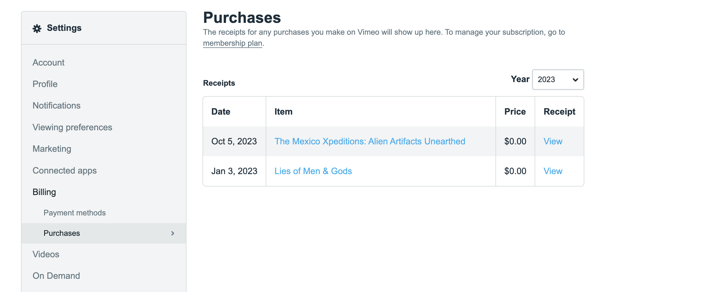Open the Account settings page
Image resolution: width=709 pixels, height=292 pixels.
(48, 63)
